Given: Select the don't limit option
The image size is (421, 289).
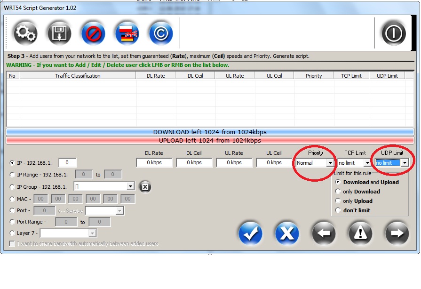Looking at the screenshot, I should click(x=338, y=210).
